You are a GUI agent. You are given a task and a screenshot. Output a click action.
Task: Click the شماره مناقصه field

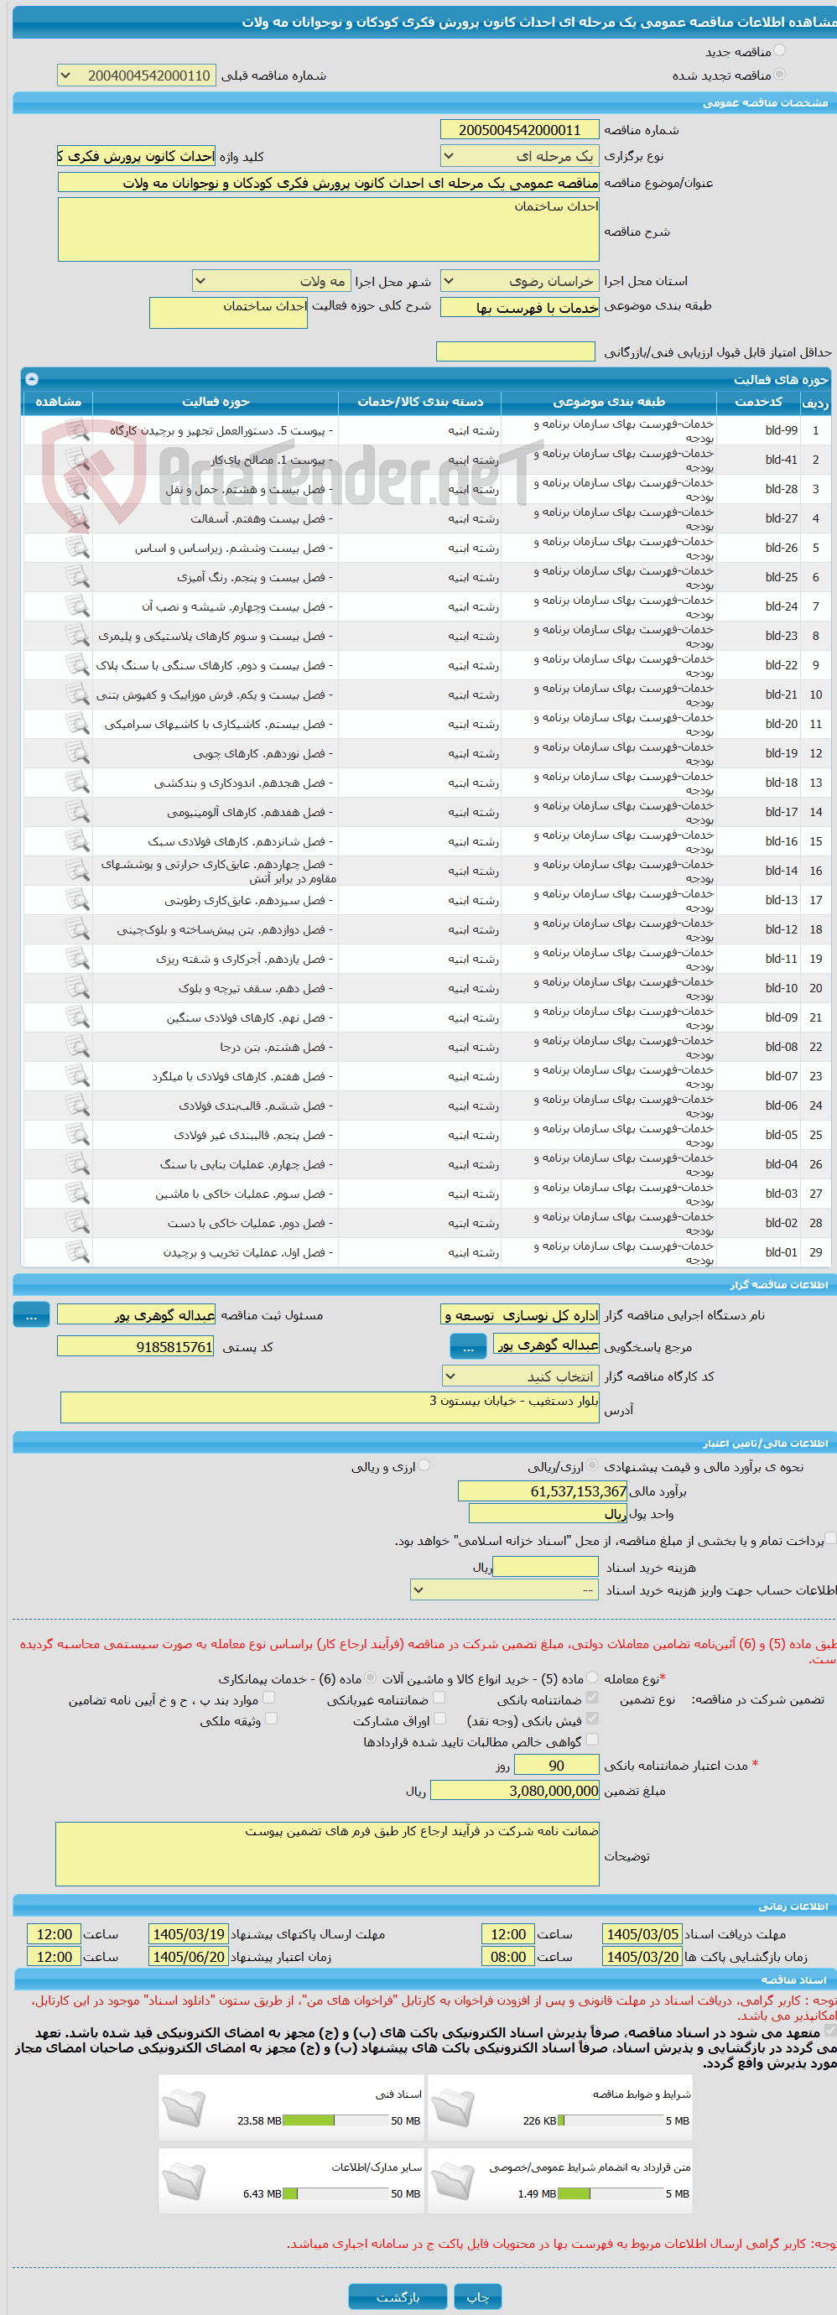[x=520, y=130]
